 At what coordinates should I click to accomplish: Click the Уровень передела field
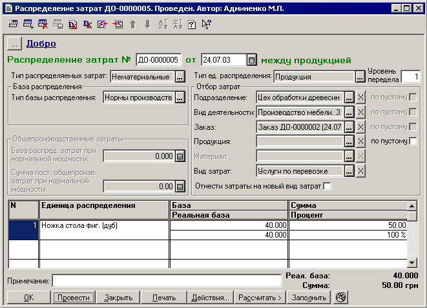click(x=410, y=77)
